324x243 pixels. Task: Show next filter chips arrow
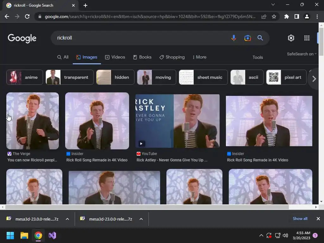[x=314, y=79]
